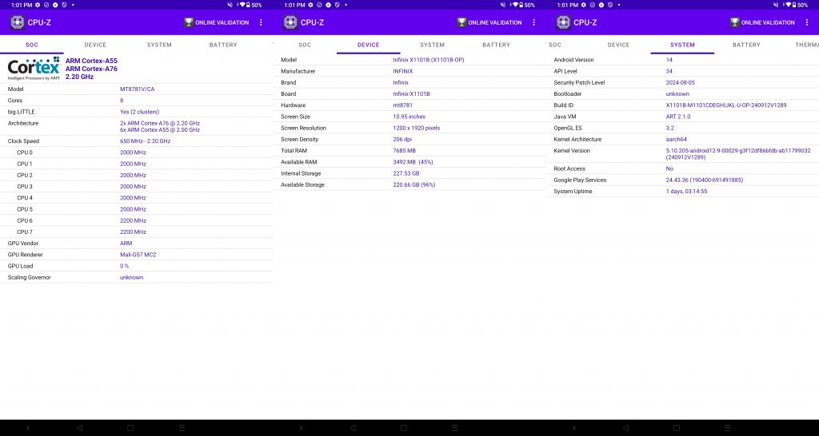Screen dimensions: 819x436
Task: Tap Android back triangle under SoC screen
Action: click(x=79, y=428)
